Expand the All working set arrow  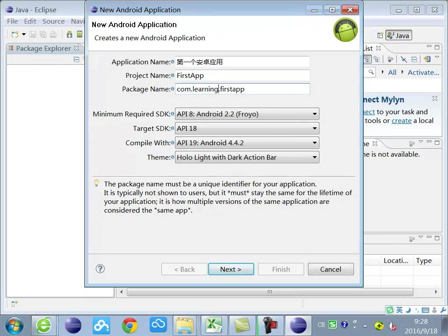[382, 72]
